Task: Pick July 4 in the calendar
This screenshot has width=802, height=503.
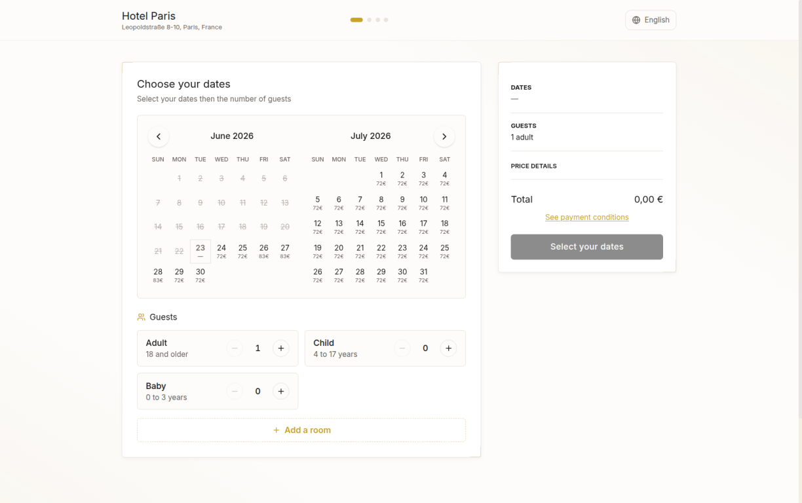Action: click(445, 179)
